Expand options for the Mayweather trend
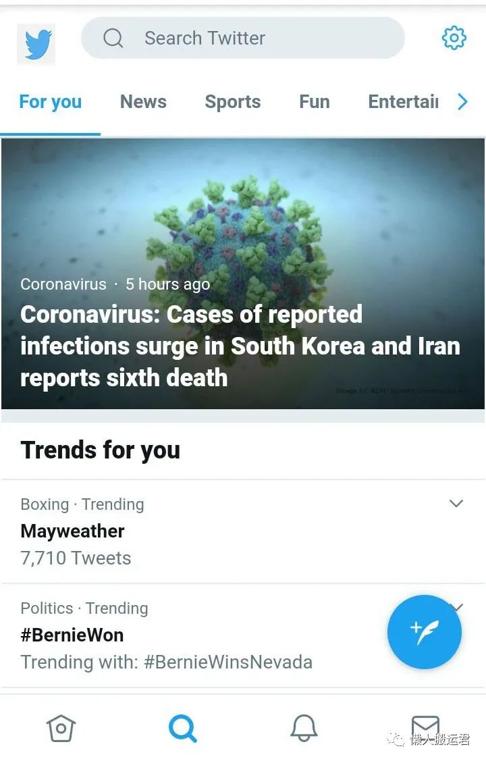The width and height of the screenshot is (486, 761). (x=456, y=504)
